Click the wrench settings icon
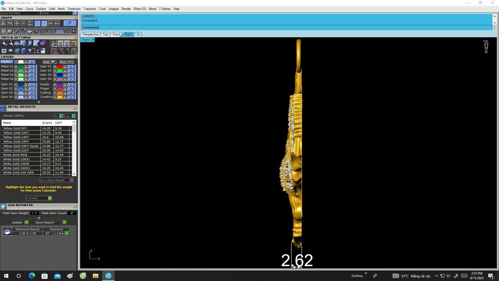499x281 pixels. pos(10,43)
